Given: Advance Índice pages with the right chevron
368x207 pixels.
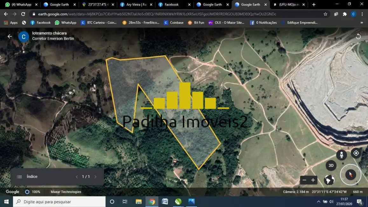Looking at the screenshot, I should pyautogui.click(x=95, y=176).
